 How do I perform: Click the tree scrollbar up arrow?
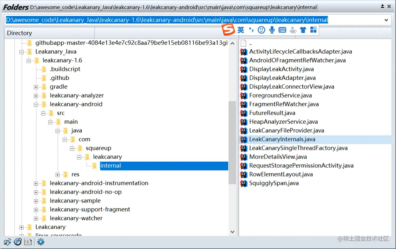click(232, 43)
